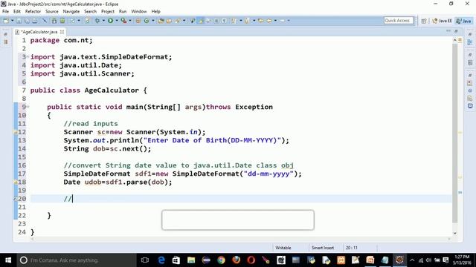Switch to the Java perspective
The width and height of the screenshot is (476, 267).
coord(464,21)
